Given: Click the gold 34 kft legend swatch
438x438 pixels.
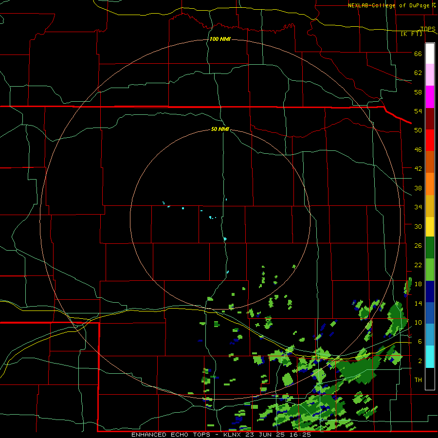Looking at the screenshot, I should (x=430, y=206).
